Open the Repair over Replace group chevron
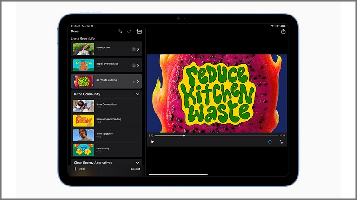The image size is (357, 200). pos(138,66)
